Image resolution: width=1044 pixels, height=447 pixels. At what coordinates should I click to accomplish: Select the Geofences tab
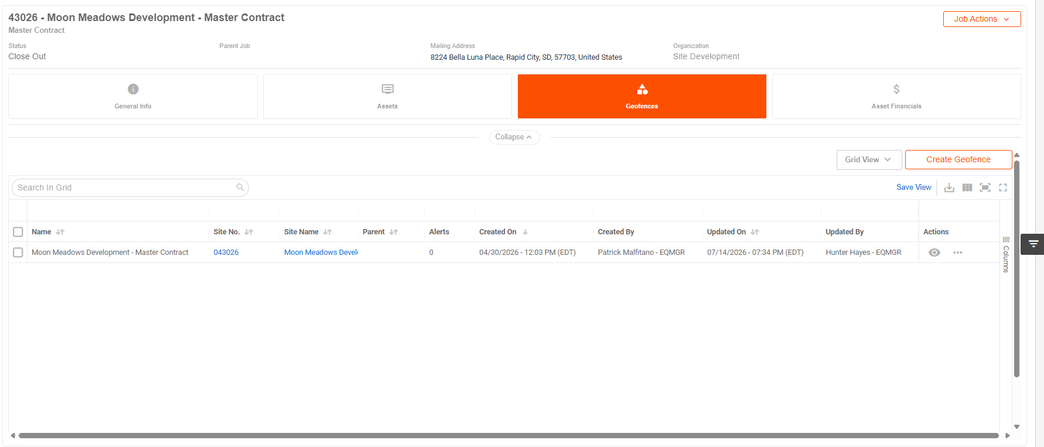(x=642, y=97)
